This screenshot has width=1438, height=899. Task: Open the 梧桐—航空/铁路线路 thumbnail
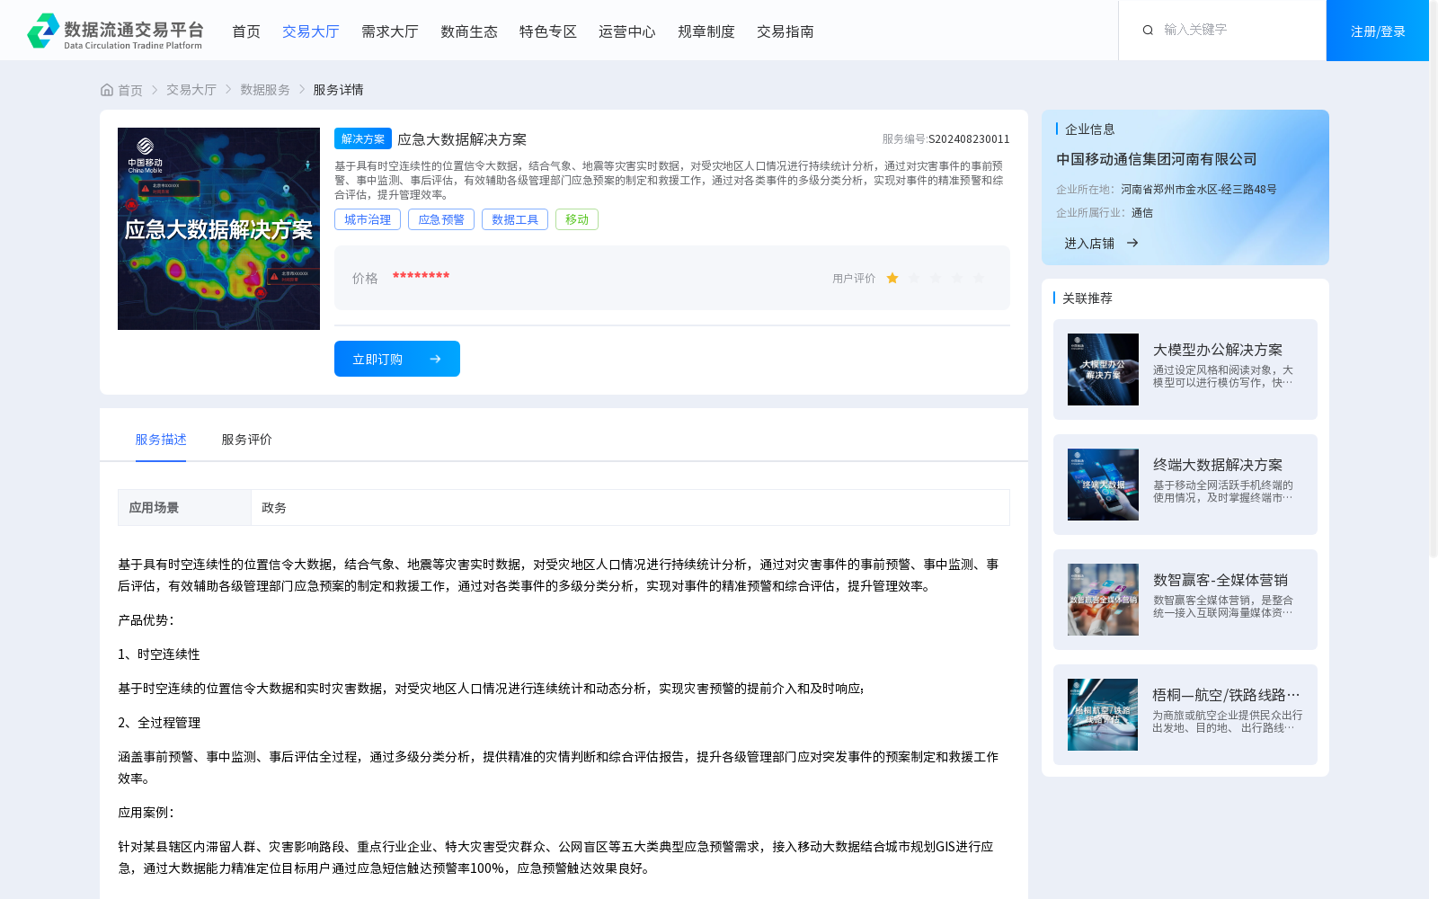pyautogui.click(x=1103, y=715)
